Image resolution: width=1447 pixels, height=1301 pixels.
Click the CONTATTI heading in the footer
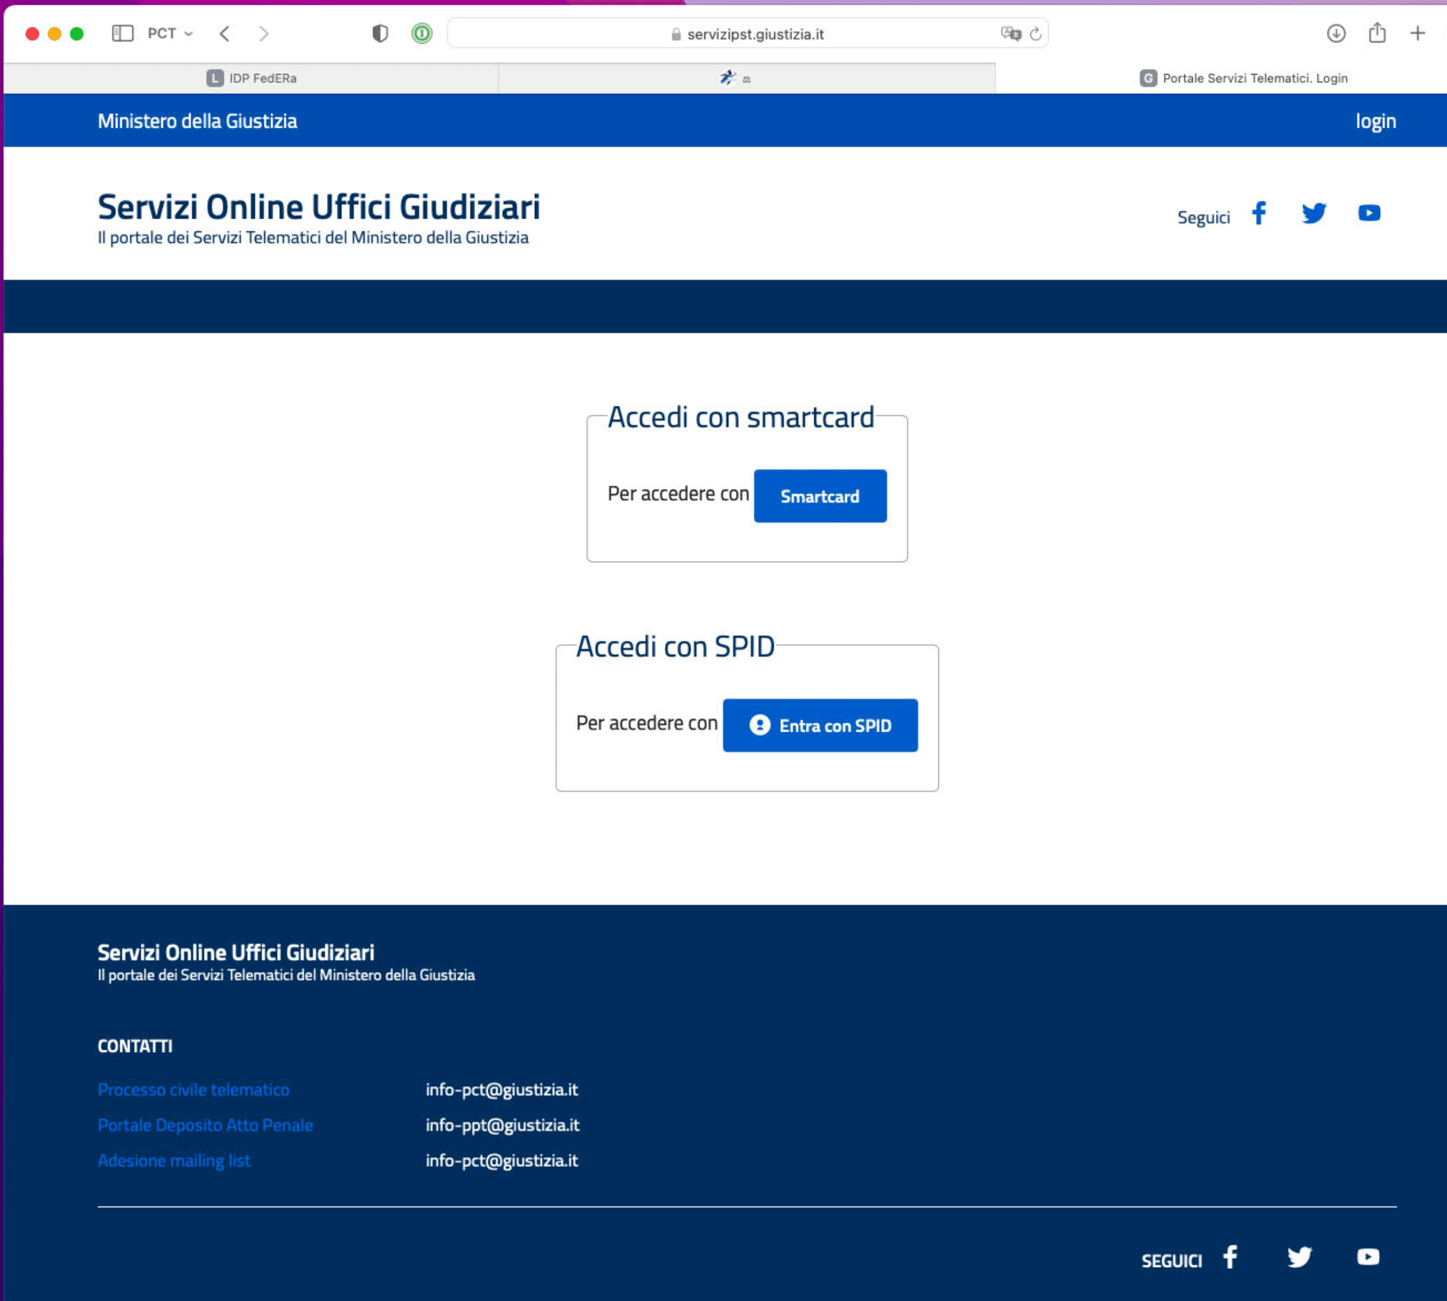click(135, 1046)
